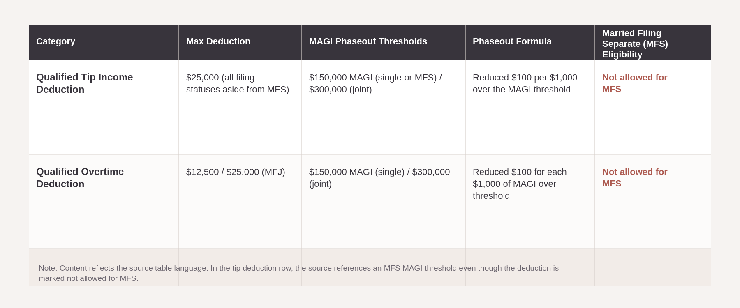Select the Max Deduction column header
The image size is (740, 308).
(x=218, y=41)
